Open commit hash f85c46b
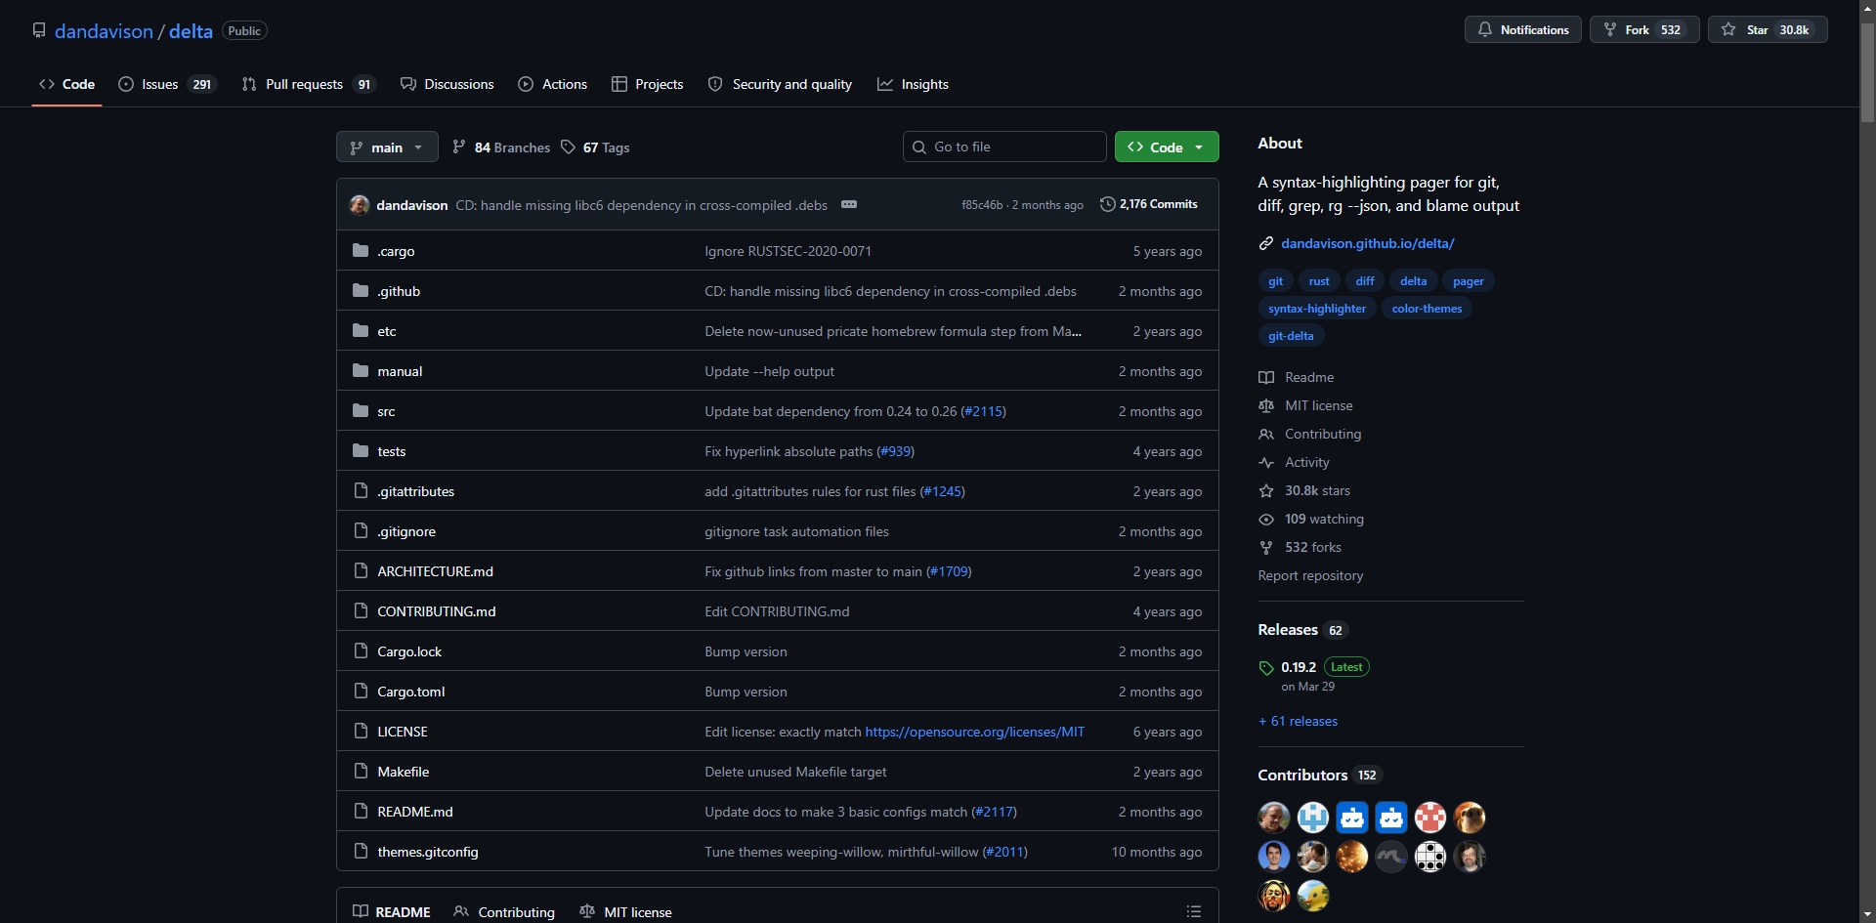Screen dimensions: 1876x923 click(982, 205)
